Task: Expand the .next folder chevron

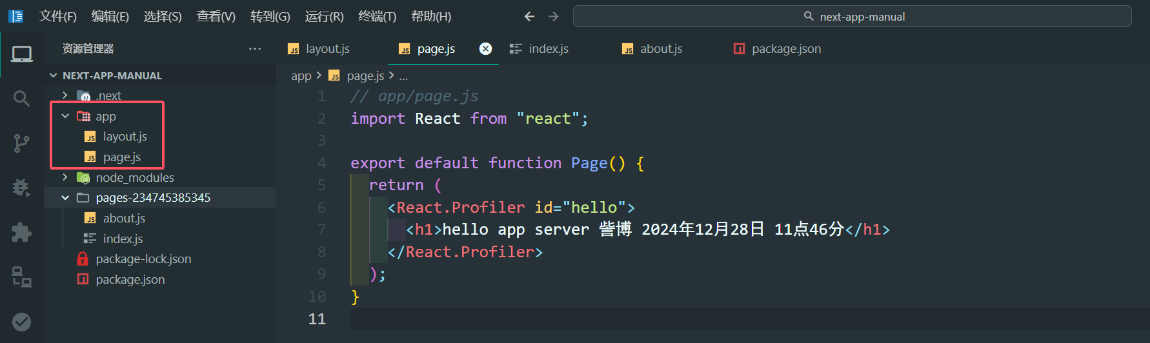Action: pyautogui.click(x=65, y=95)
